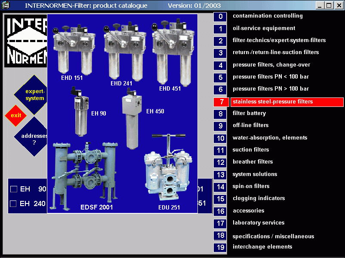The height and width of the screenshot is (258, 345).
Task: Select the EHD 451 filter image
Action: 173,52
